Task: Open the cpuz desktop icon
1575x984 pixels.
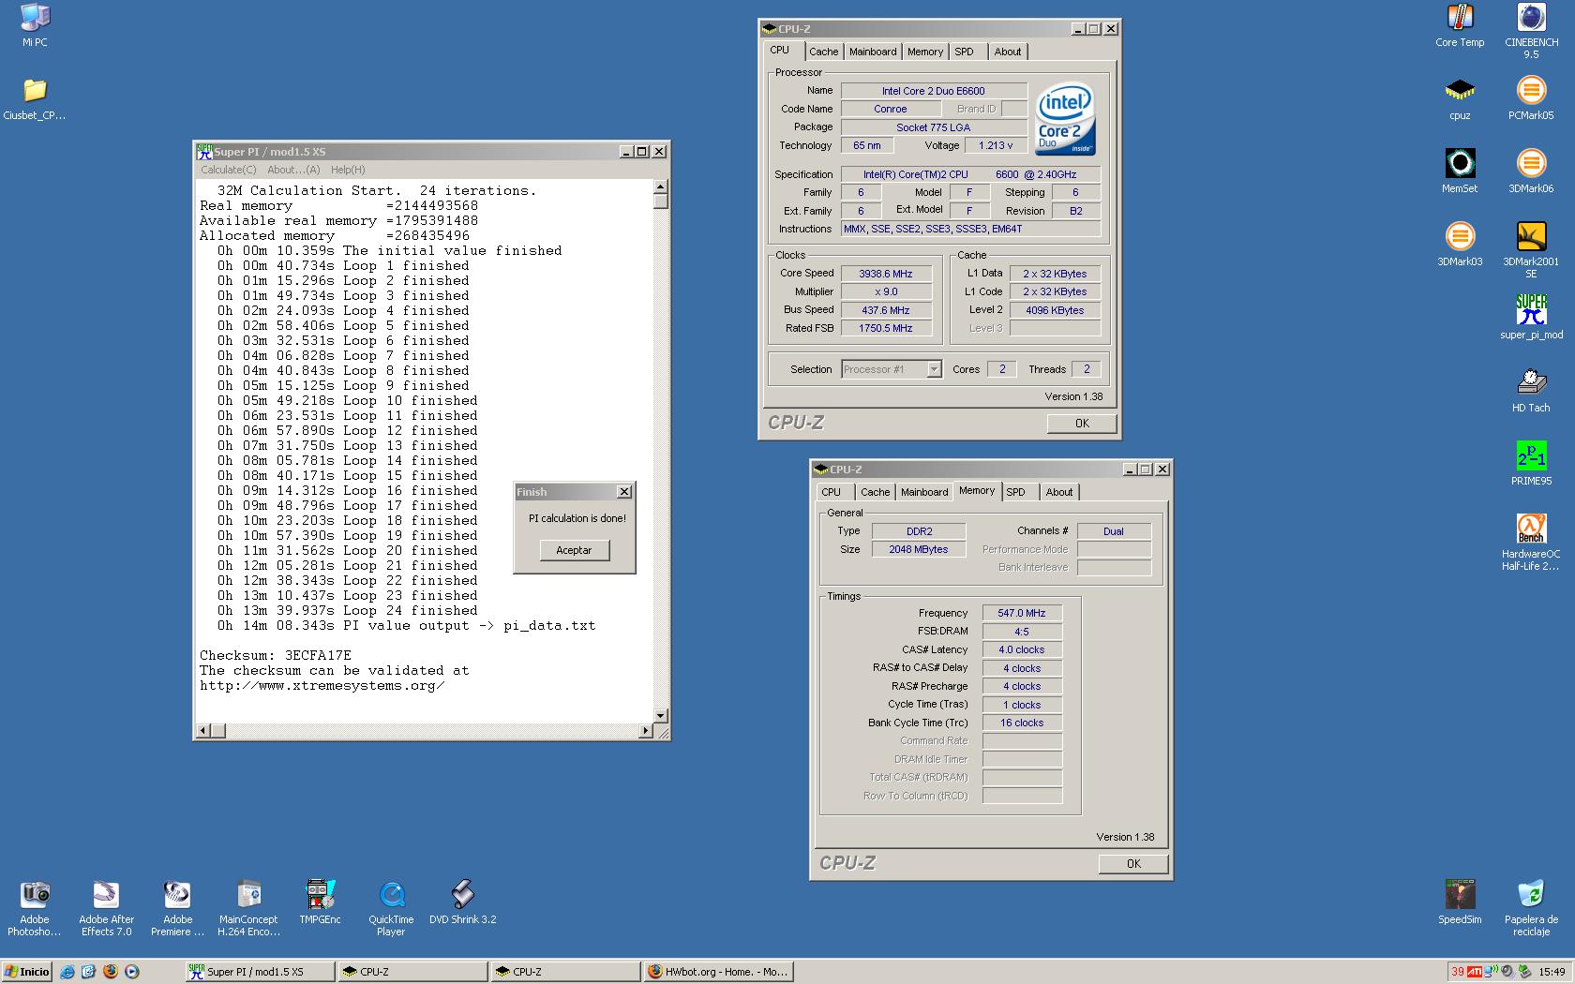Action: [x=1460, y=98]
